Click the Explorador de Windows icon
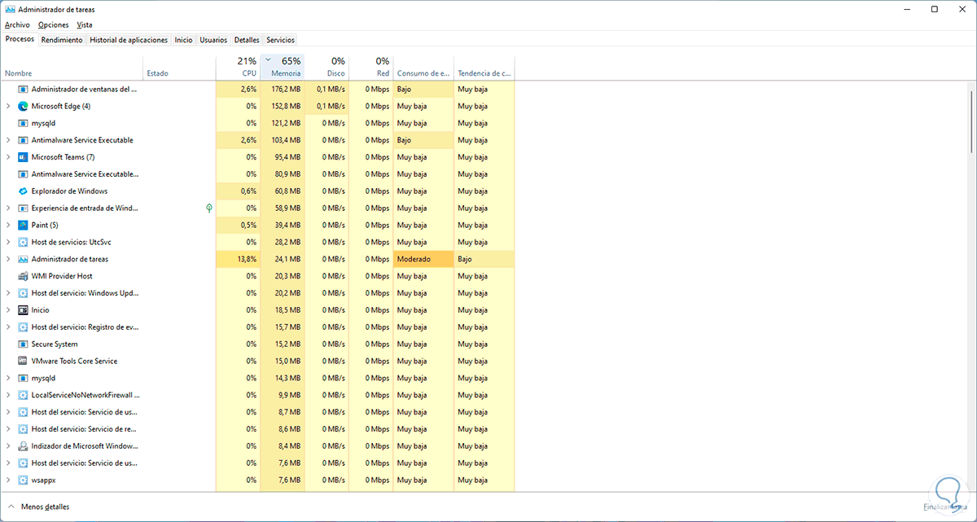This screenshot has width=977, height=522. click(x=23, y=191)
